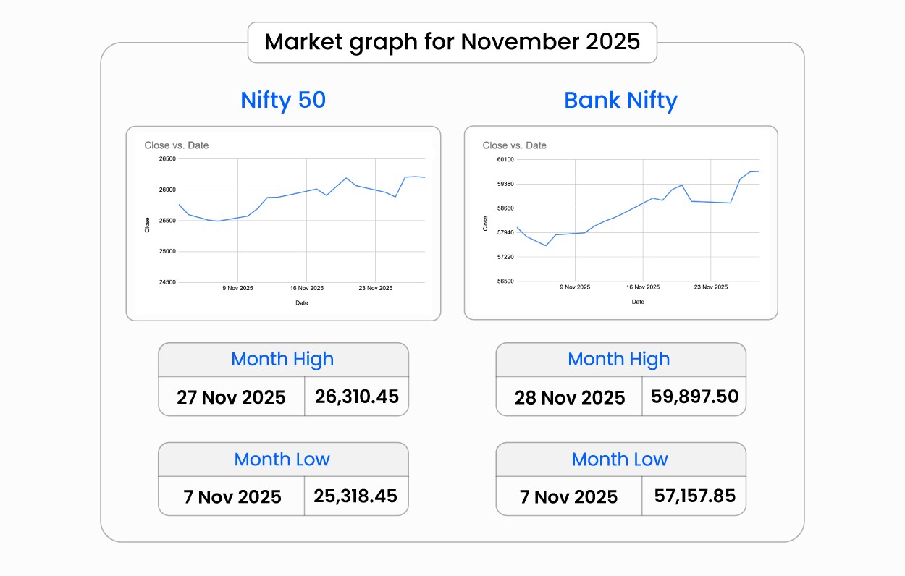Select the 57,157.85 value cell
This screenshot has height=576, width=905.
(x=694, y=496)
